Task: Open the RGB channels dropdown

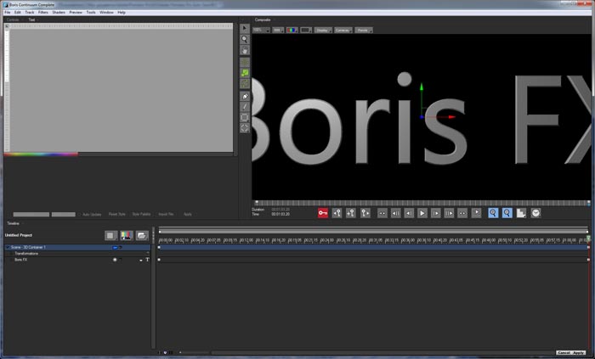Action: 292,30
